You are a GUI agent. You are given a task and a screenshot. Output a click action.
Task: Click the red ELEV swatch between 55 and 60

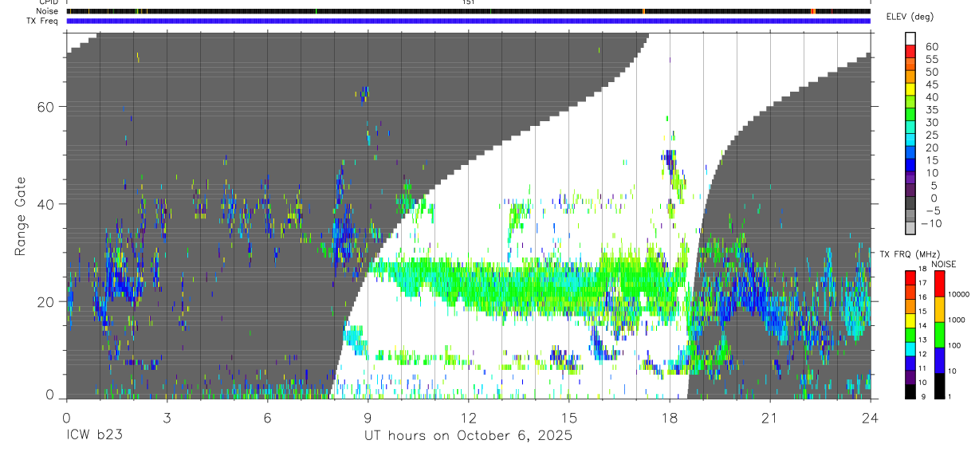tap(910, 50)
